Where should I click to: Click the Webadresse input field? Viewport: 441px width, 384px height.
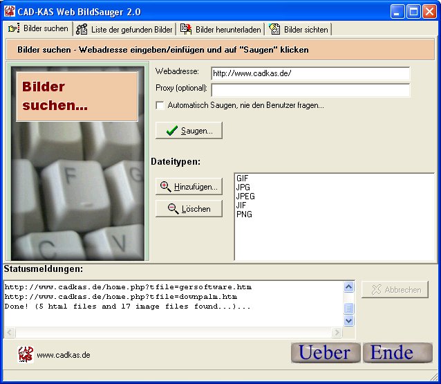[310, 73]
